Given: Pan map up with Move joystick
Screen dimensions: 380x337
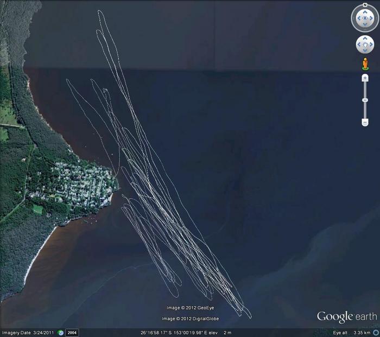Looking at the screenshot, I should coord(365,38).
